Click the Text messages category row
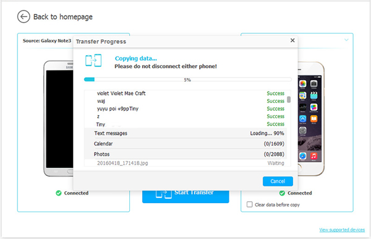The width and height of the screenshot is (371, 239). 185,133
